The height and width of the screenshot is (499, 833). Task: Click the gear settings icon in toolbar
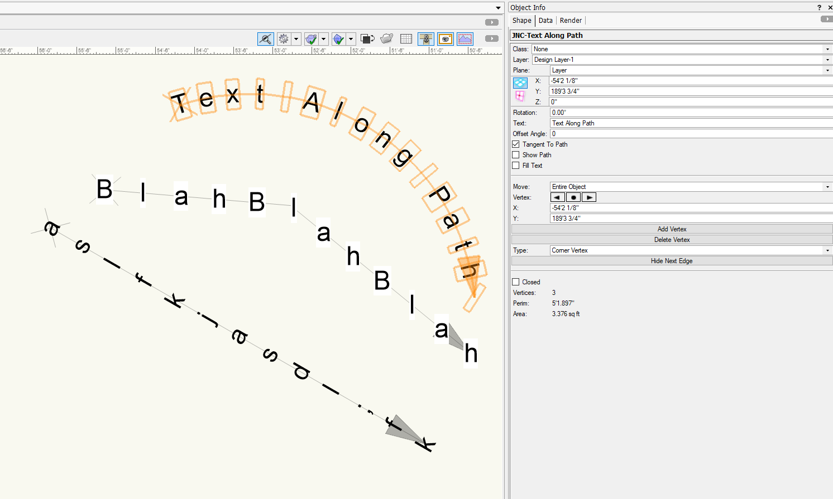284,39
